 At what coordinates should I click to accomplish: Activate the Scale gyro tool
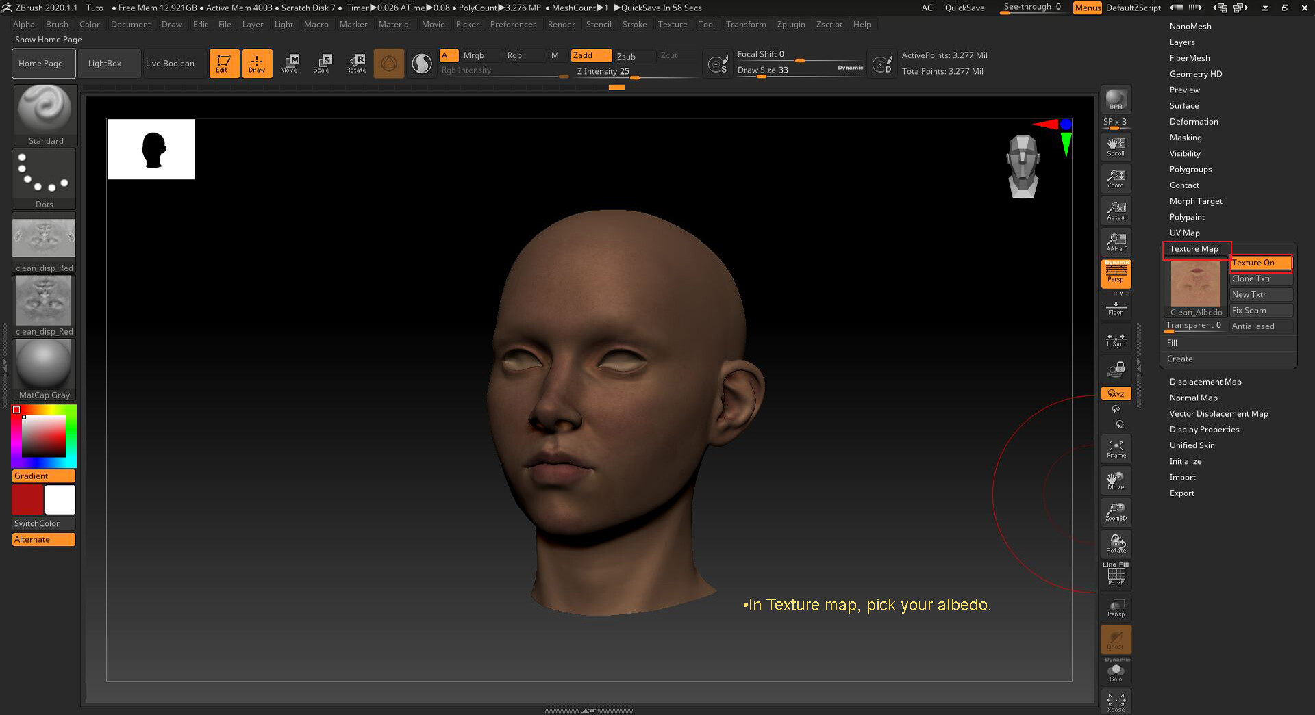(x=322, y=63)
